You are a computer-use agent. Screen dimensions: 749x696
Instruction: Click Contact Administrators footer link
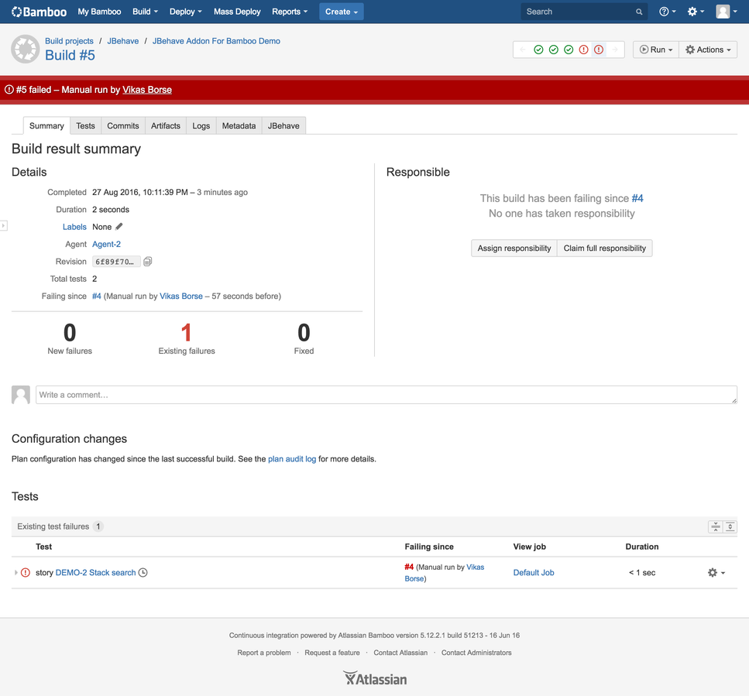coord(476,653)
